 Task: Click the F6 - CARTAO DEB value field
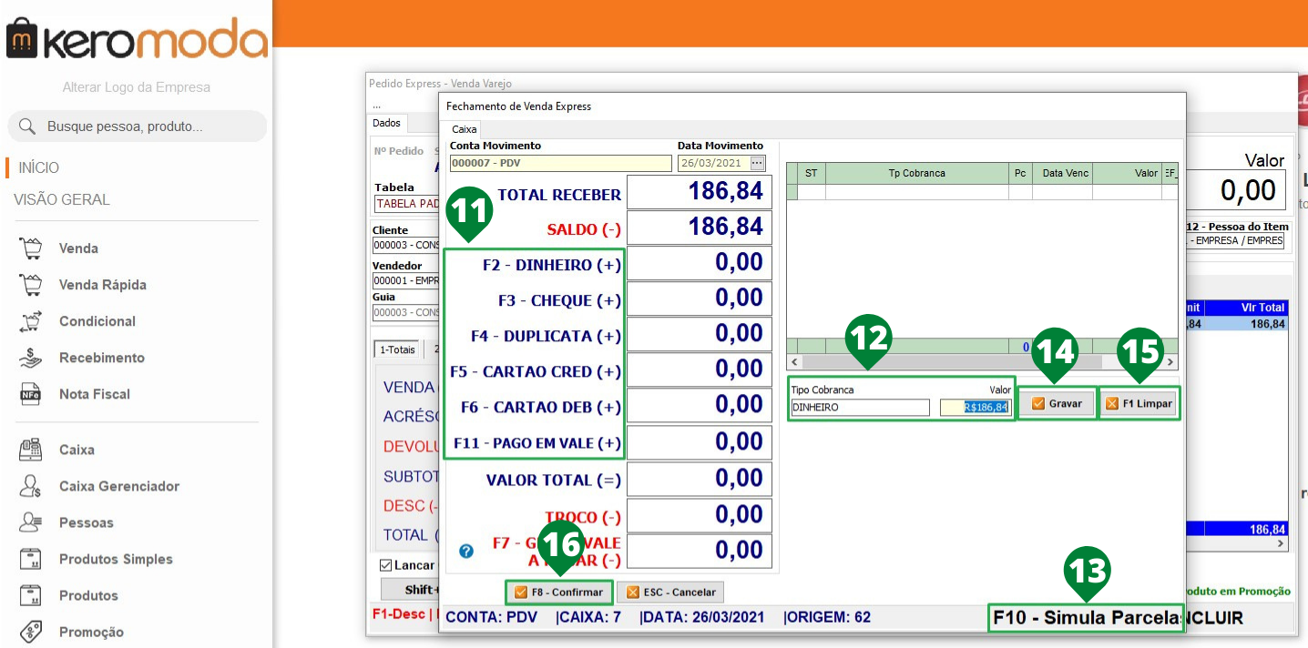pos(700,405)
